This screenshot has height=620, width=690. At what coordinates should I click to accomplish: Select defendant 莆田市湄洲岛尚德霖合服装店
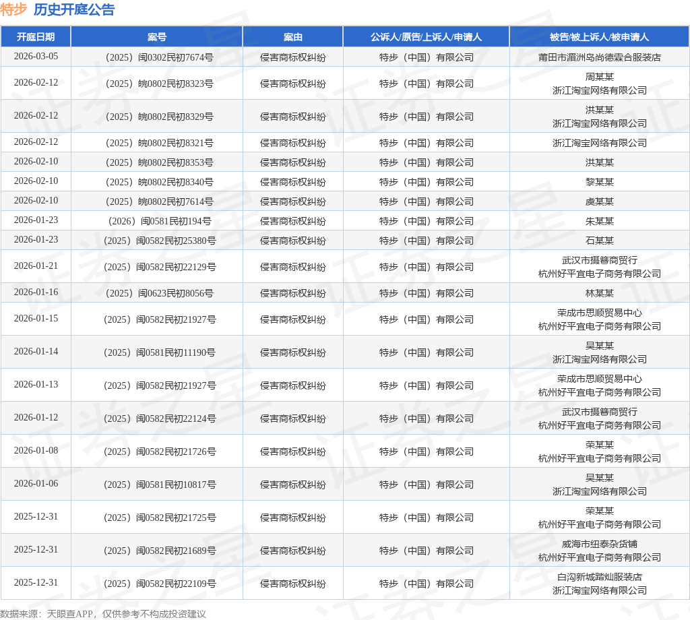coord(599,57)
